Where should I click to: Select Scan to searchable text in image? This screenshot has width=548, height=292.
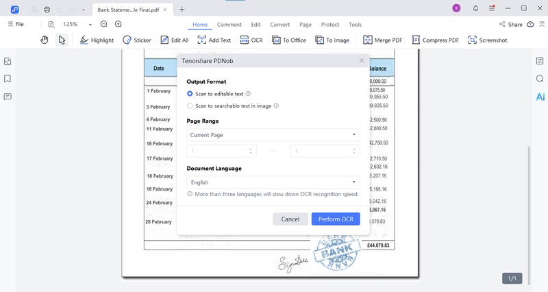pos(190,106)
